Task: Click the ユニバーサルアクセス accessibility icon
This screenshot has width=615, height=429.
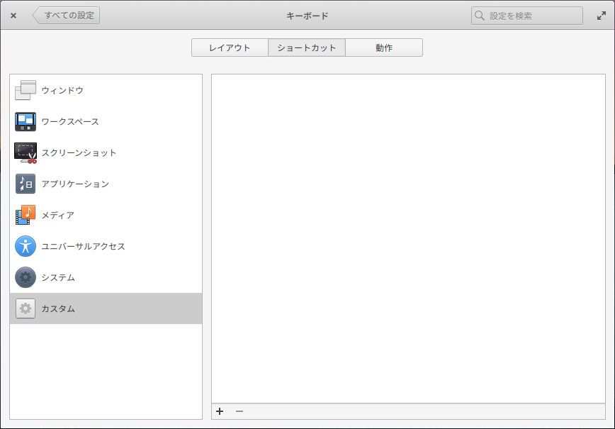Action: click(x=26, y=246)
